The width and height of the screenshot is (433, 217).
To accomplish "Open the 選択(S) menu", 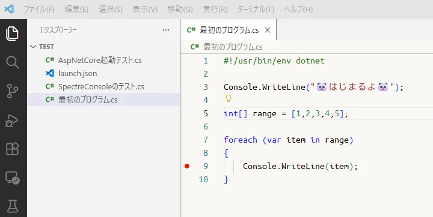I will point(111,10).
